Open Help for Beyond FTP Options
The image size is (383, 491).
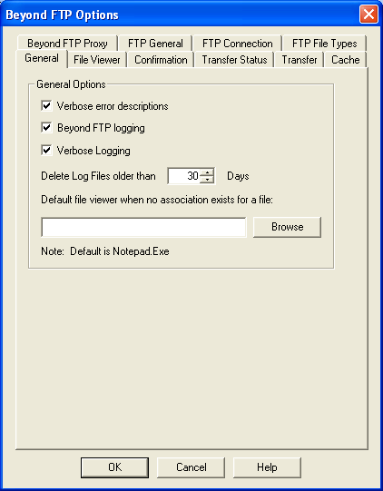267,467
